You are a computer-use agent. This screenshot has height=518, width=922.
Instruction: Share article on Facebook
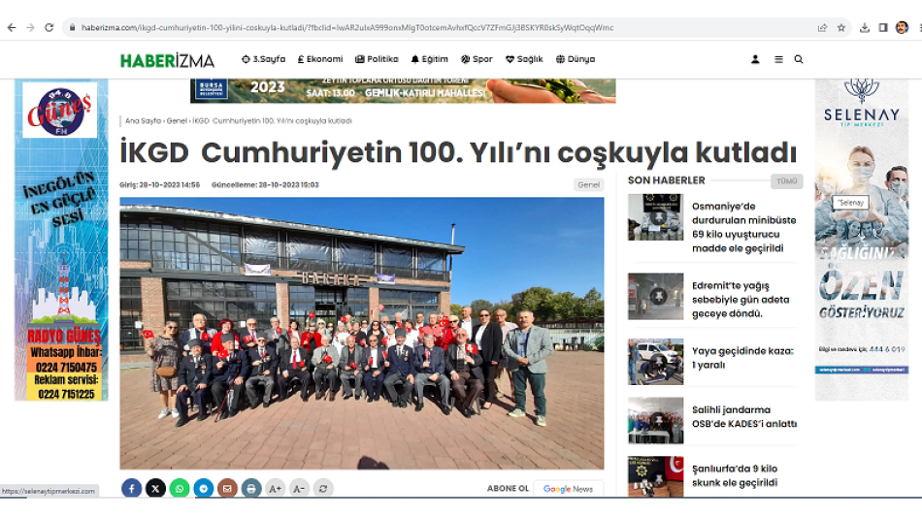(132, 489)
